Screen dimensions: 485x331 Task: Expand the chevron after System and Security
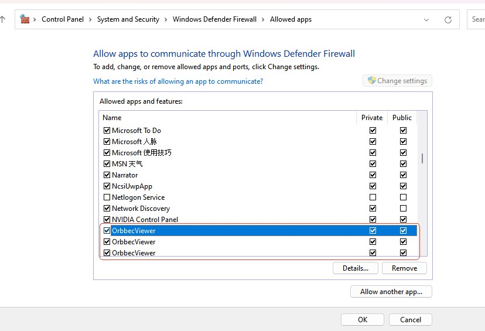click(166, 19)
